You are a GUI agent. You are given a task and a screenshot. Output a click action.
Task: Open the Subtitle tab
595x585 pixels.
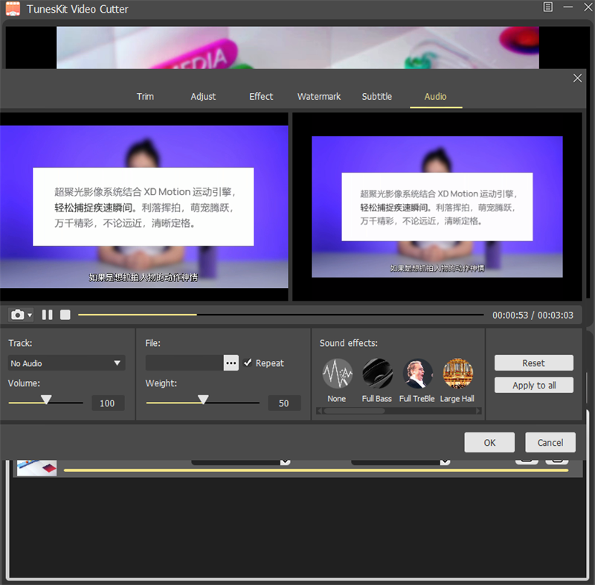point(376,96)
